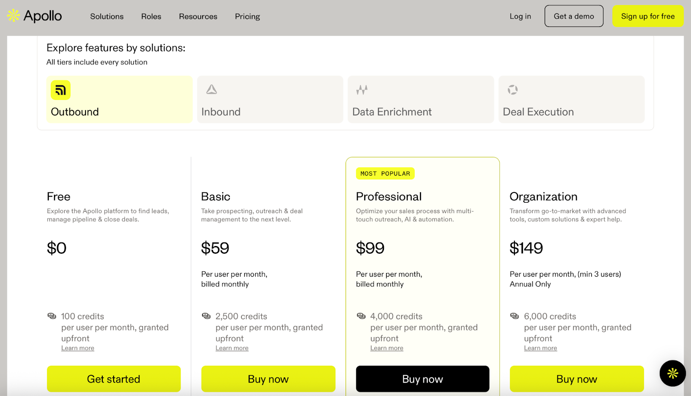This screenshot has width=691, height=396.
Task: Open the Solutions menu
Action: coord(106,16)
